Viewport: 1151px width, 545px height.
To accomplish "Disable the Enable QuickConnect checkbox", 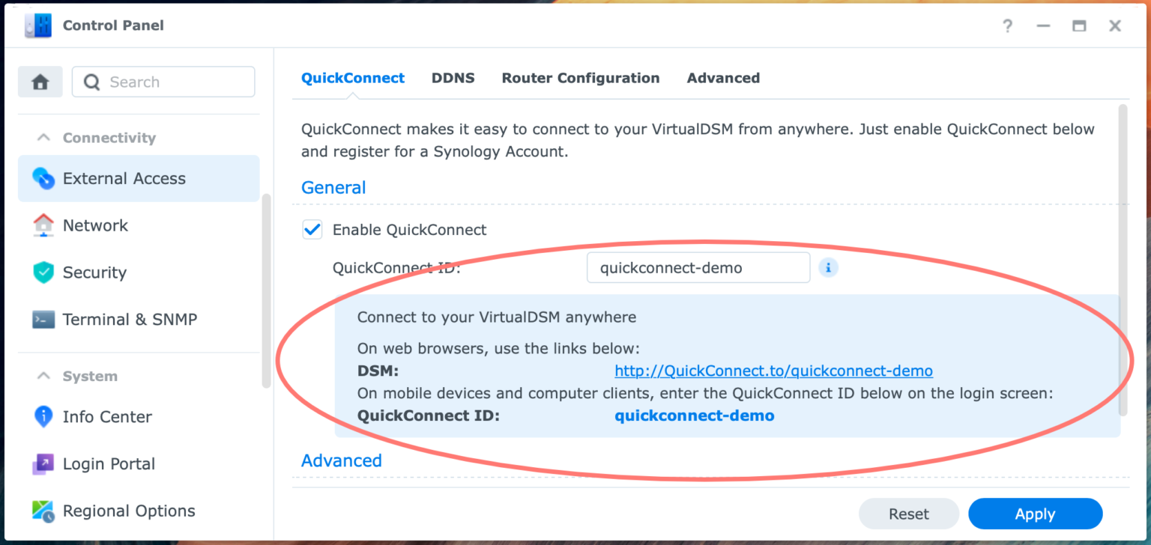I will tap(312, 230).
